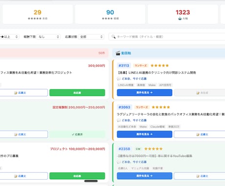This screenshot has height=186, width=225.
Task: Click the LINE×AI tag in card #3113
Action: pos(126,85)
